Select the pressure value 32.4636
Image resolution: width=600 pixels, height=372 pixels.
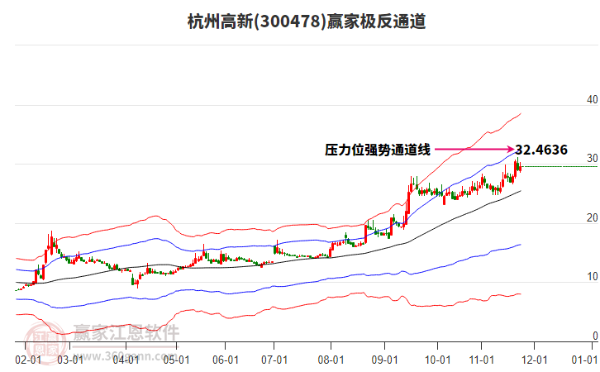pyautogui.click(x=541, y=150)
